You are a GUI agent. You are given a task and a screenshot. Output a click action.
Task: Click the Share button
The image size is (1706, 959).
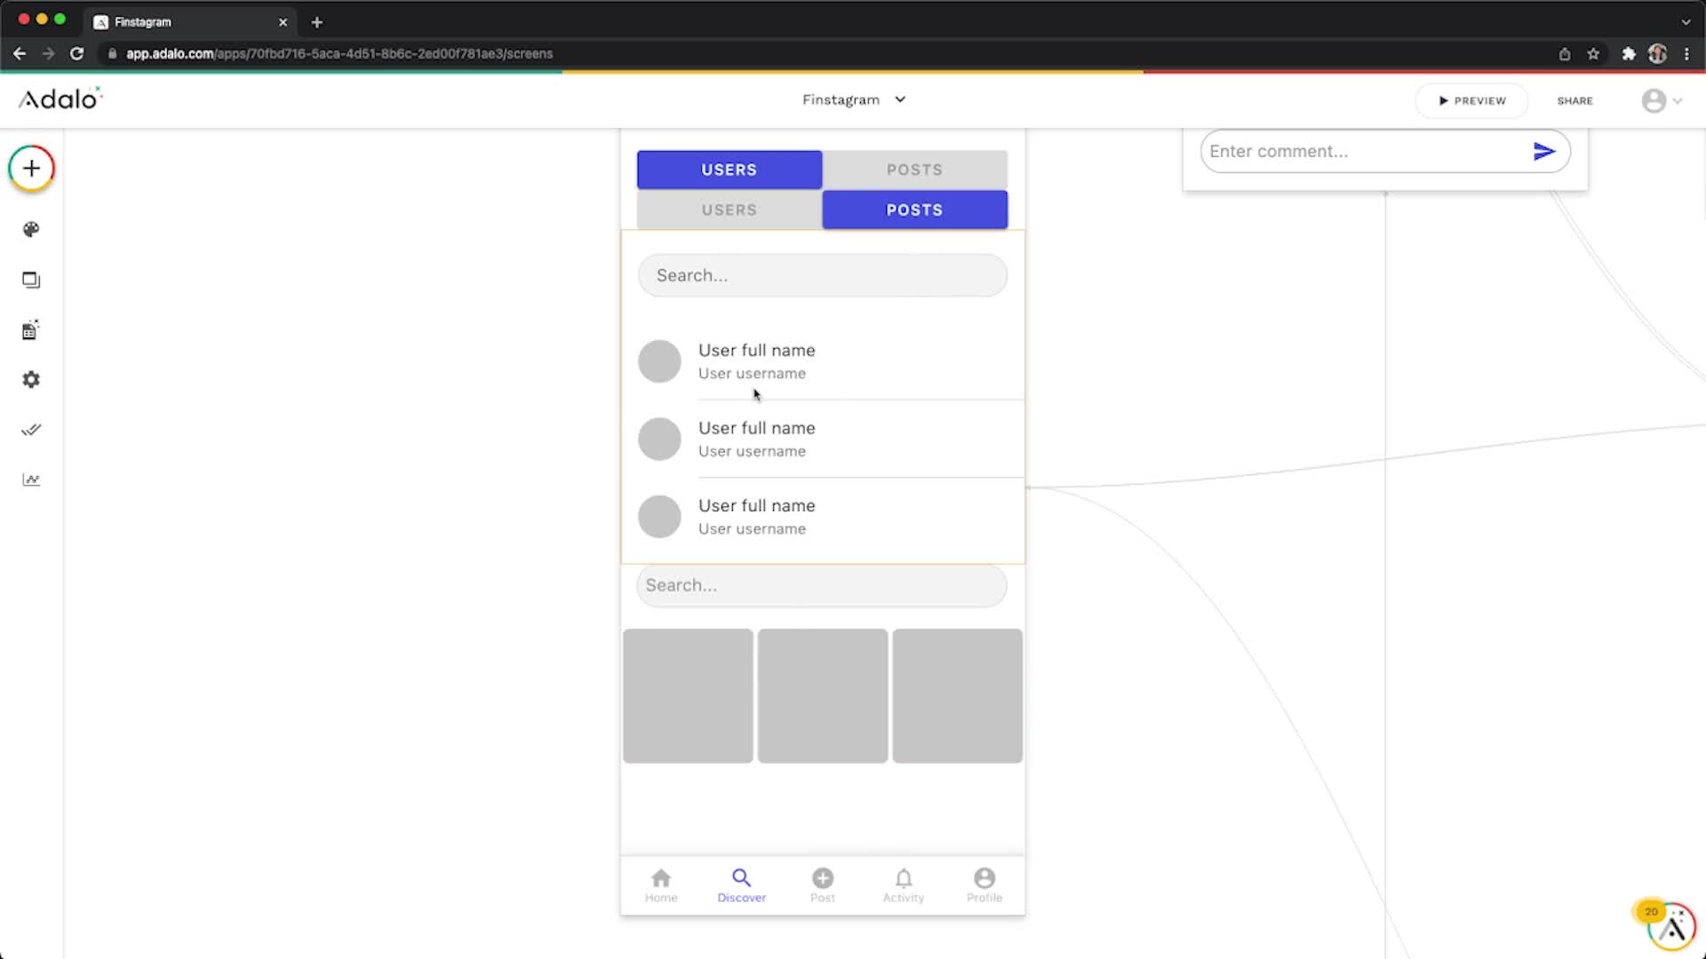pyautogui.click(x=1574, y=100)
